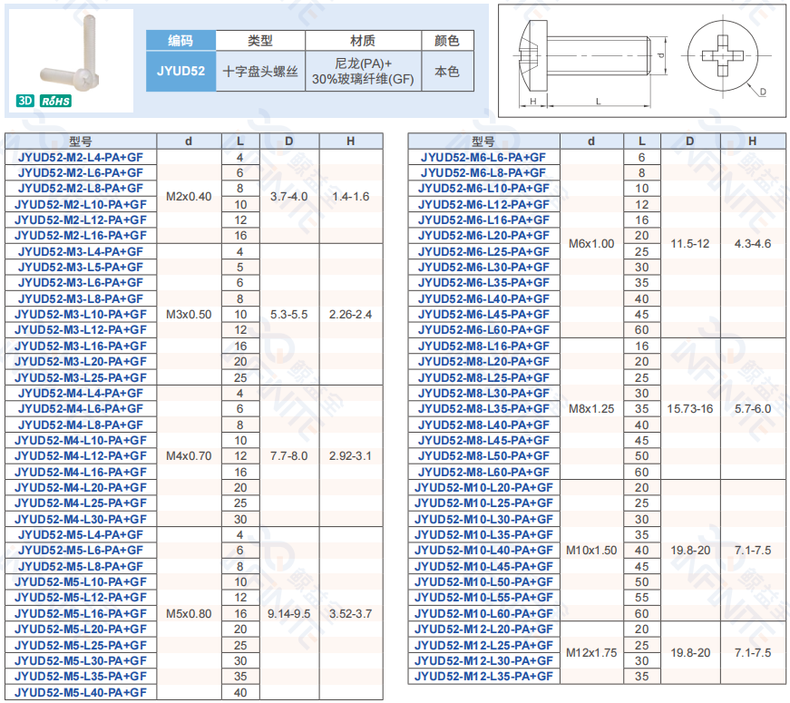Image resolution: width=790 pixels, height=703 pixels.
Task: Click the 1.4-1.6 head height value
Action: pyautogui.click(x=351, y=197)
